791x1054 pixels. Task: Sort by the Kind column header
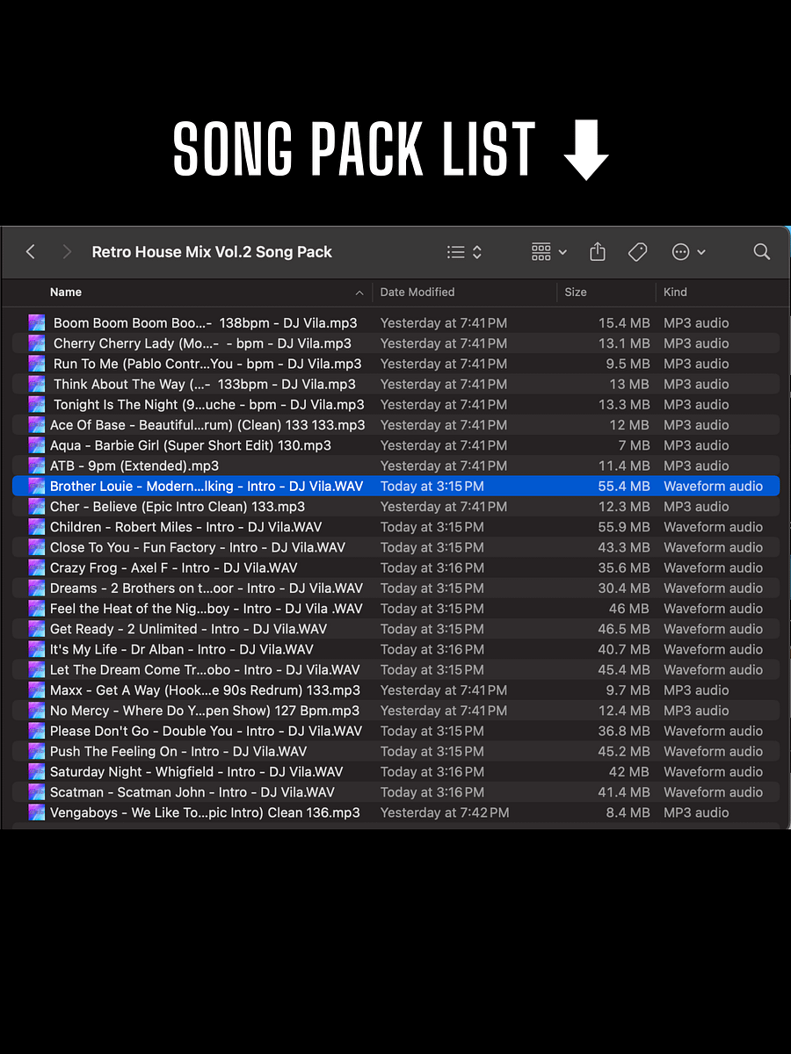[x=675, y=292]
